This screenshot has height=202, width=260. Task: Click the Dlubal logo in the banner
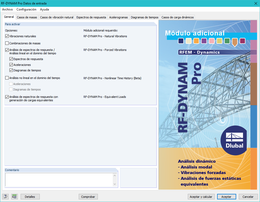[234, 141]
